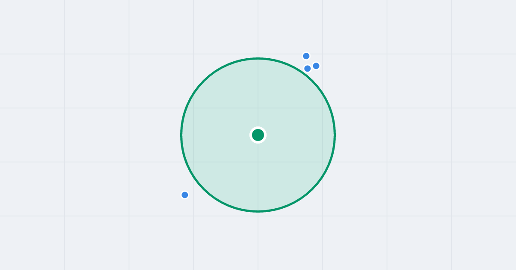The width and height of the screenshot is (516, 270).
Task: Click grid intersection directly above the circle
Action: point(258,54)
